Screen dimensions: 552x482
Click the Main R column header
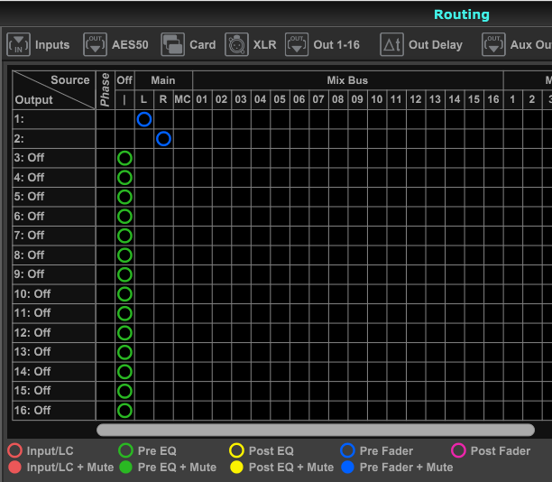pos(163,99)
